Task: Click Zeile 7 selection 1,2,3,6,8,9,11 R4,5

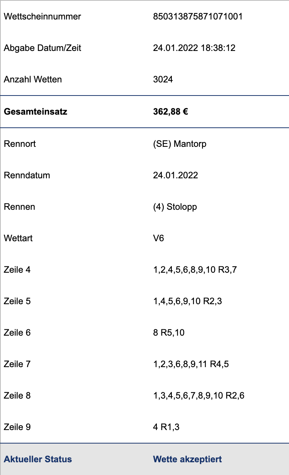Action: (x=191, y=364)
